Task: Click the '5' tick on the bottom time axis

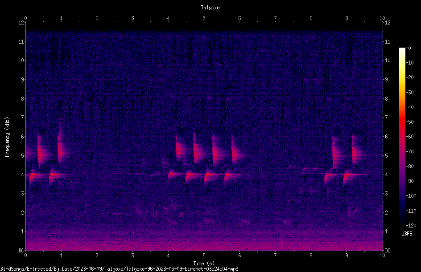Action: coord(204,256)
